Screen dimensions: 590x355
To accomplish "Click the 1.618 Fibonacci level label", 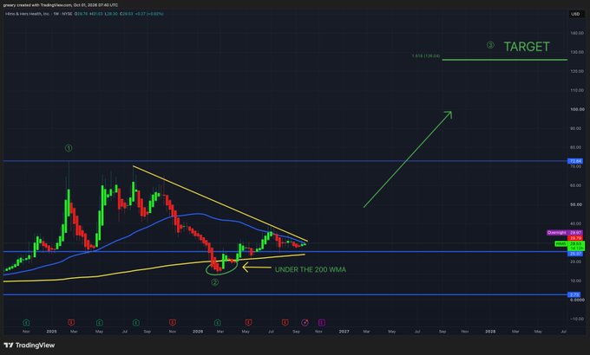I will [x=425, y=56].
